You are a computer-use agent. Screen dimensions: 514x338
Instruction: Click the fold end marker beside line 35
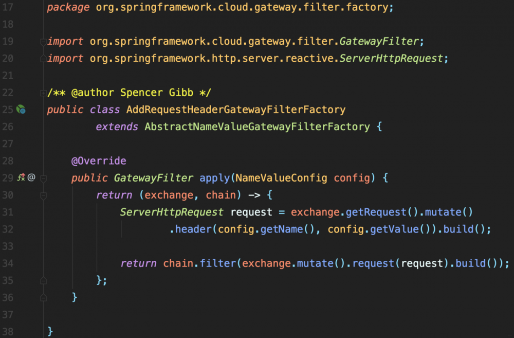click(44, 280)
